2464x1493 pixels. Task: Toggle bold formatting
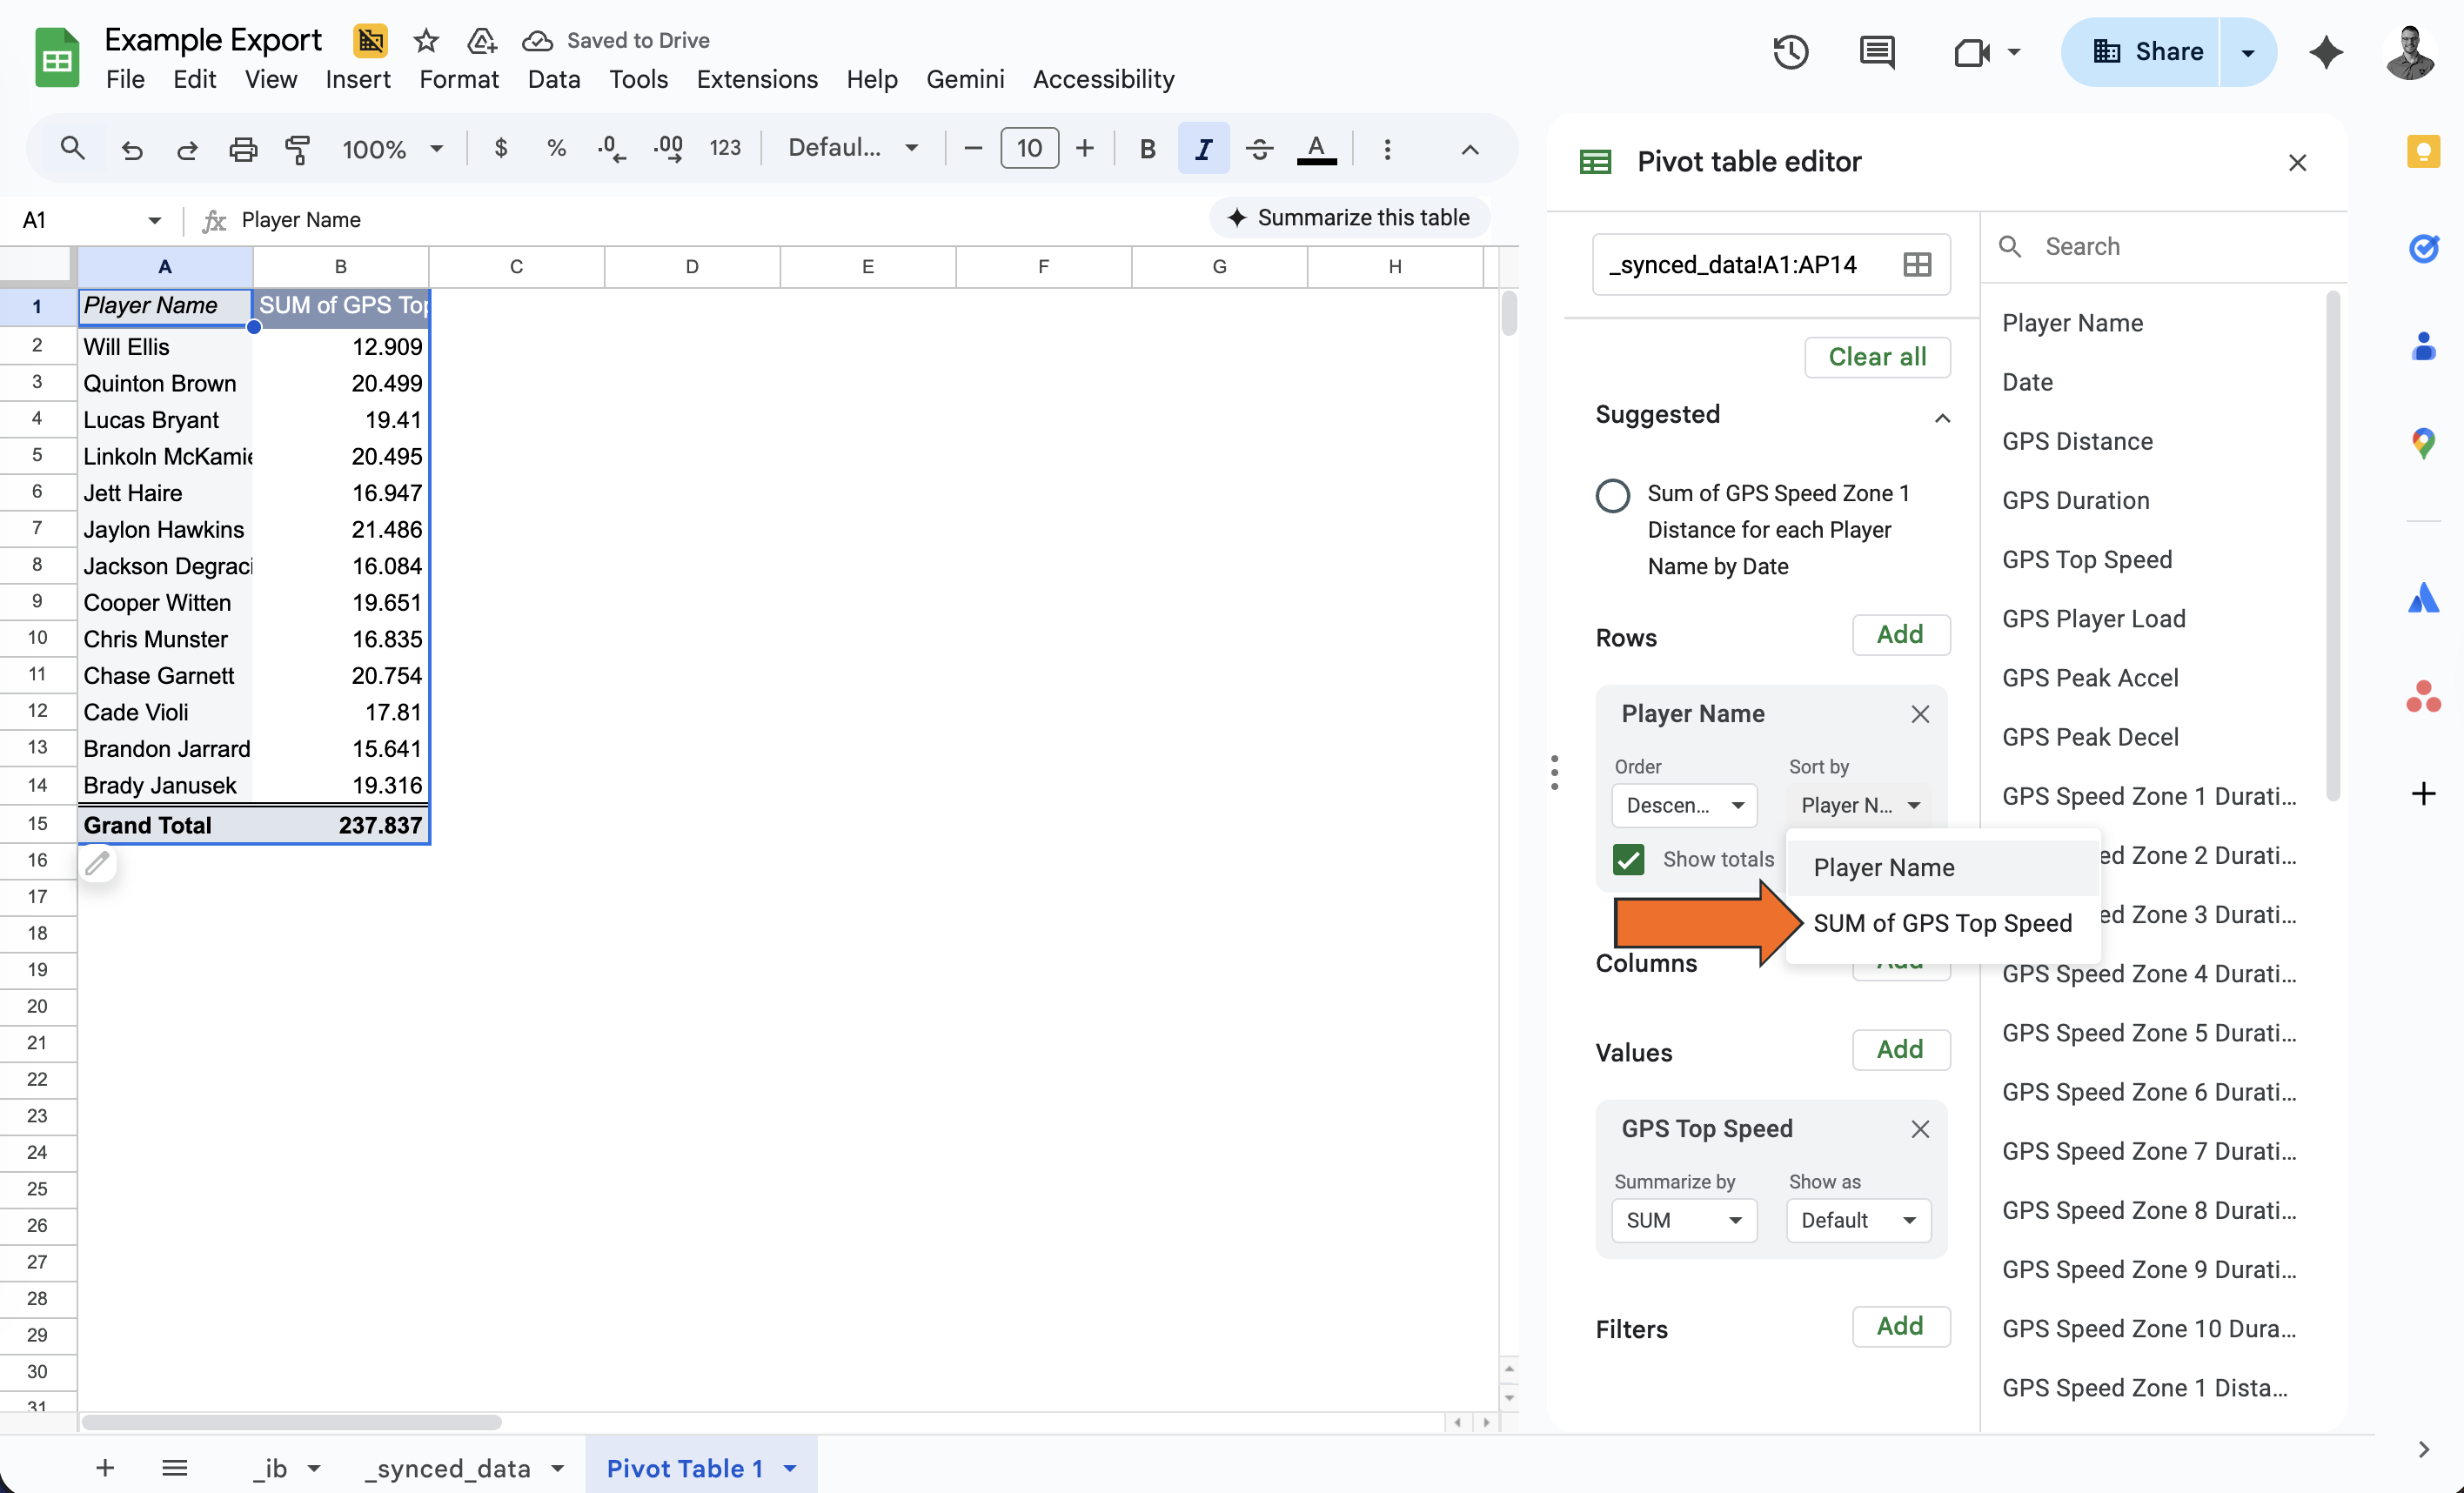click(x=1147, y=149)
